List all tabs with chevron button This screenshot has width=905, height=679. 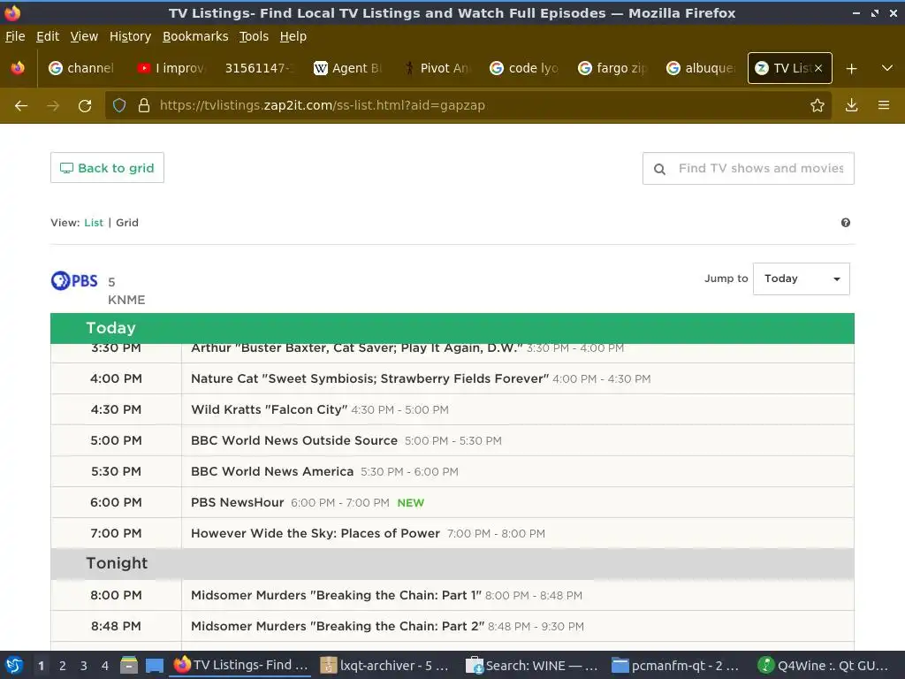pyautogui.click(x=887, y=68)
